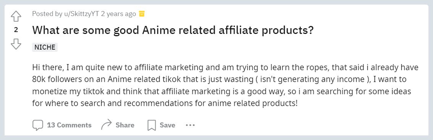Image resolution: width=433 pixels, height=140 pixels.
Task: Click inside the post body paragraph
Action: pos(225,85)
